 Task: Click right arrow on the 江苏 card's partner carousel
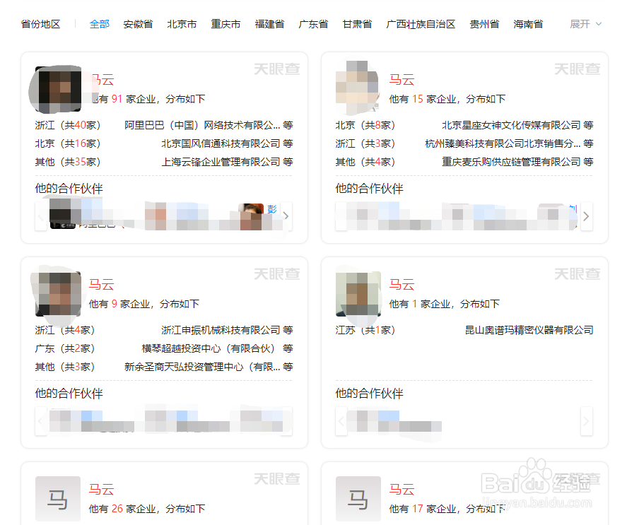click(x=586, y=421)
